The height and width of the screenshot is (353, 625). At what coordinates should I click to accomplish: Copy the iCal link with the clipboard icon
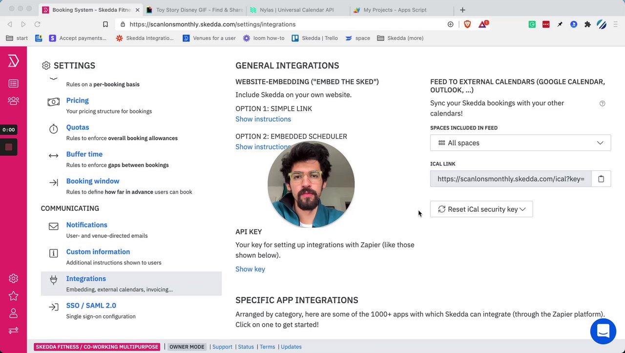click(601, 179)
